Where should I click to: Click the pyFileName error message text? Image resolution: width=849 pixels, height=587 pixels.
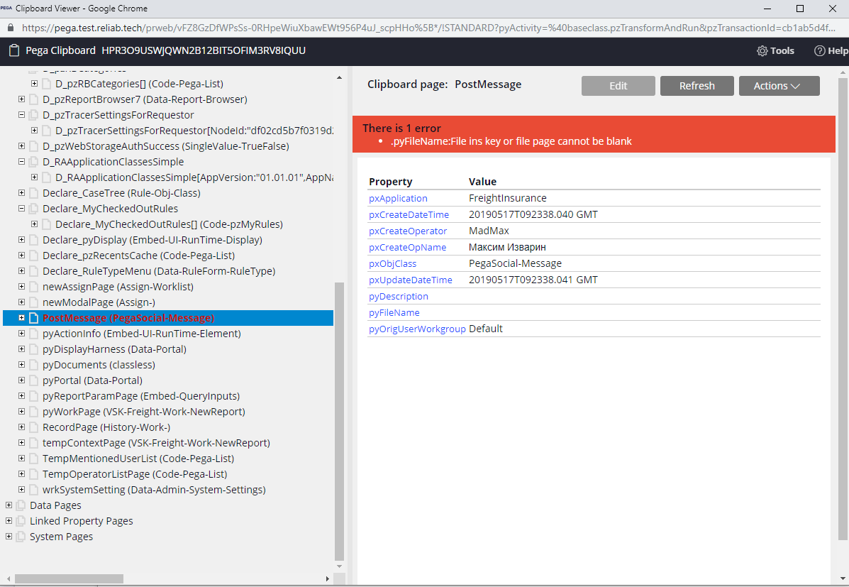(x=511, y=141)
